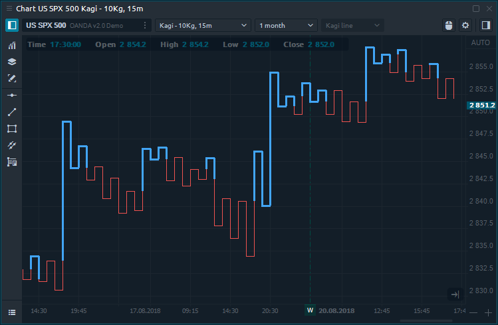Select the rectangle shape drawing tool
Screen dimensions: 498x325
[x=12, y=129]
